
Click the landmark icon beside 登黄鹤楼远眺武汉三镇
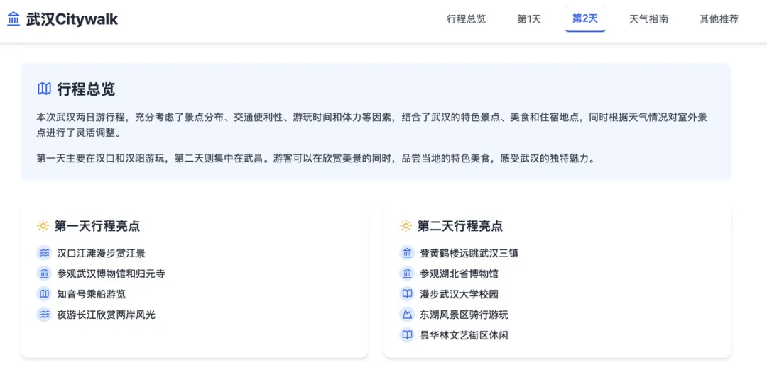[407, 253]
